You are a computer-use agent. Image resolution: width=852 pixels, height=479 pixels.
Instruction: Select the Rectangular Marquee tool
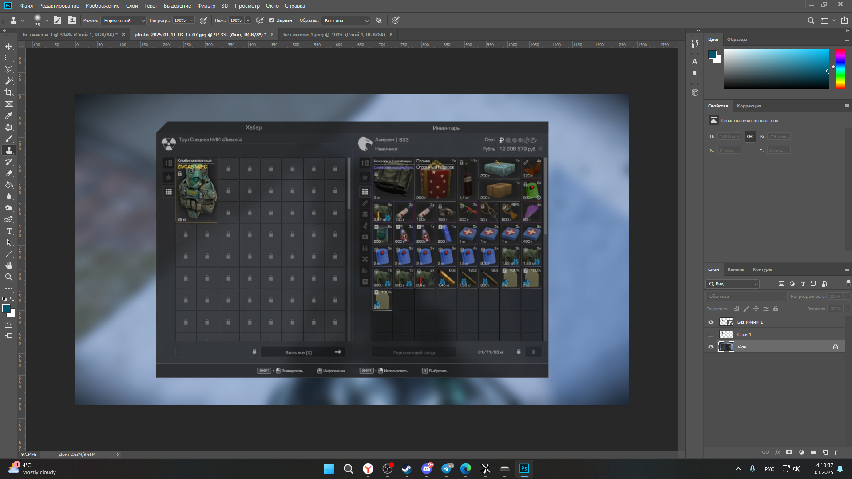[x=9, y=58]
